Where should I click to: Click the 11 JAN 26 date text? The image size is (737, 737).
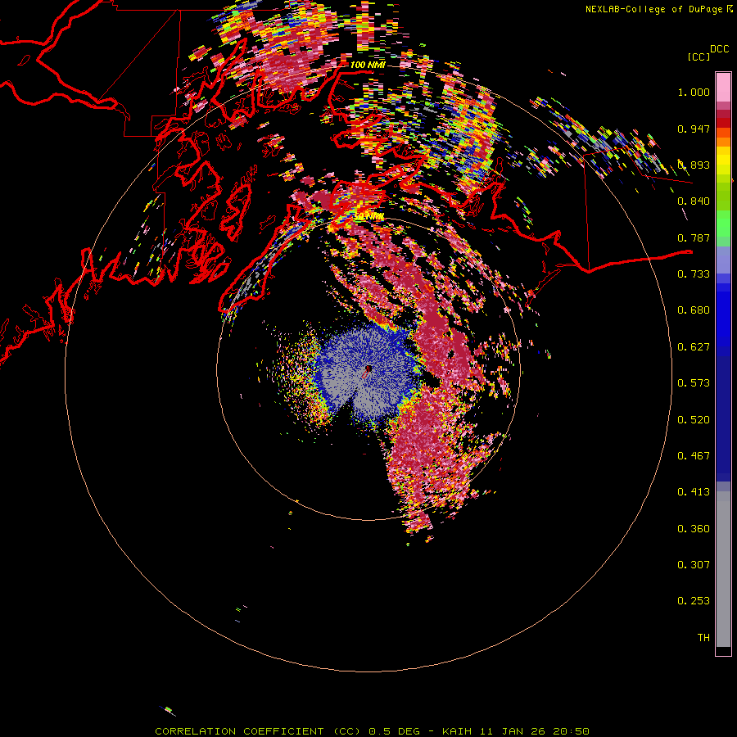point(511,731)
